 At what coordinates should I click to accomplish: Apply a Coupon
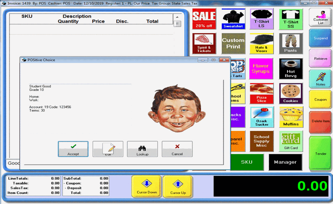(321, 99)
